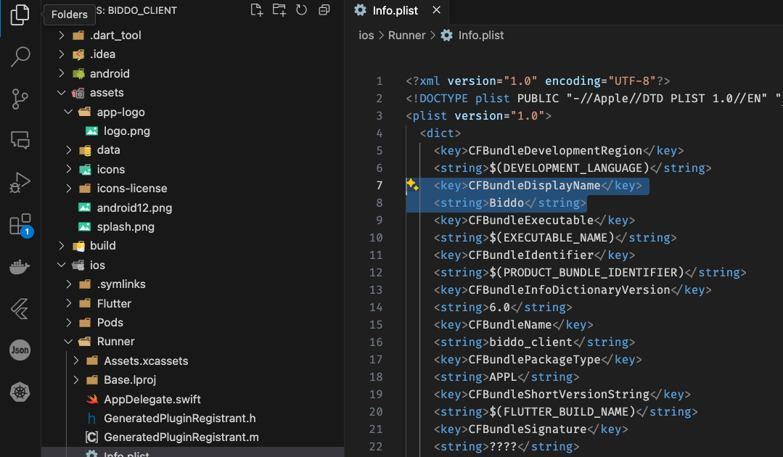The height and width of the screenshot is (457, 783).
Task: Open the Kubernetes helm wheel icon
Action: pyautogui.click(x=20, y=392)
